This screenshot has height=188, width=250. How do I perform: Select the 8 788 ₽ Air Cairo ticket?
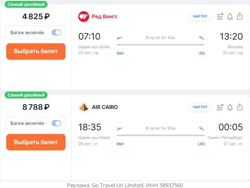[36, 142]
